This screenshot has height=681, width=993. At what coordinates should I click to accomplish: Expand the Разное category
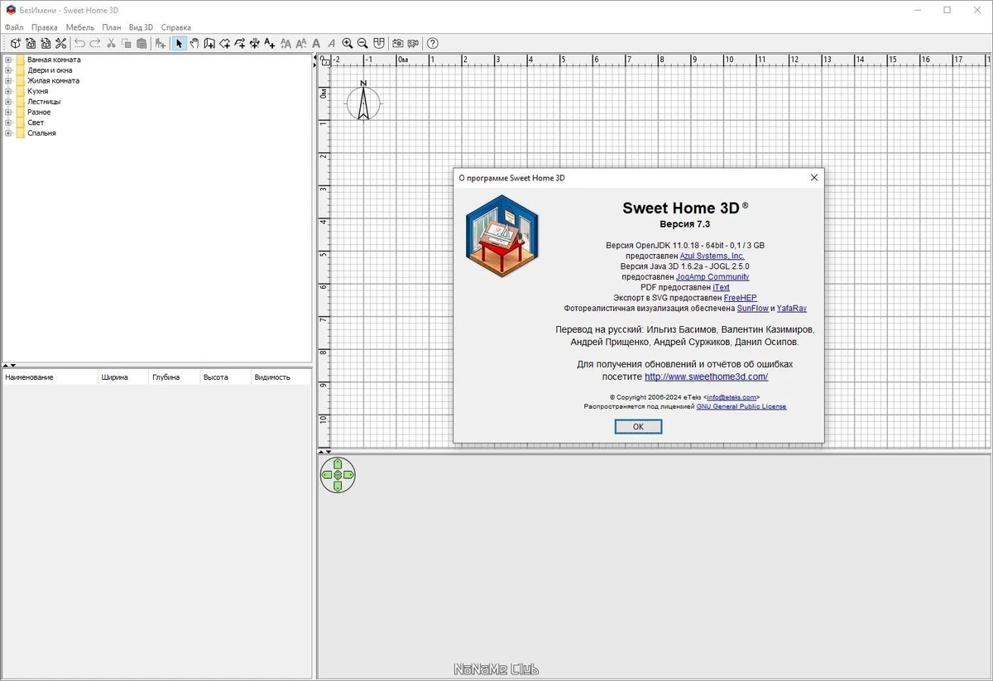click(x=8, y=112)
